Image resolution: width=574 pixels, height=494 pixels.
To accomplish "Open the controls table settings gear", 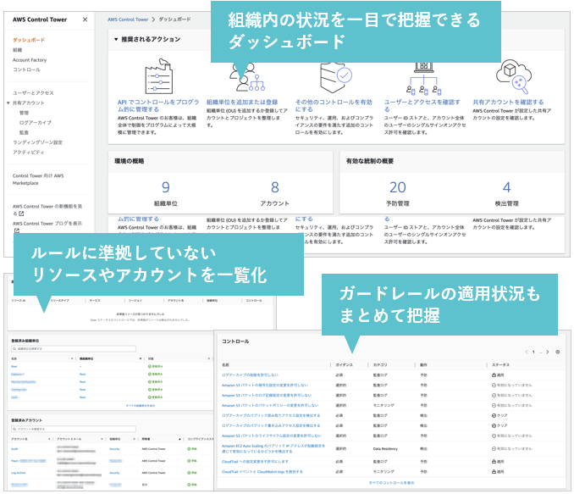I will point(557,351).
